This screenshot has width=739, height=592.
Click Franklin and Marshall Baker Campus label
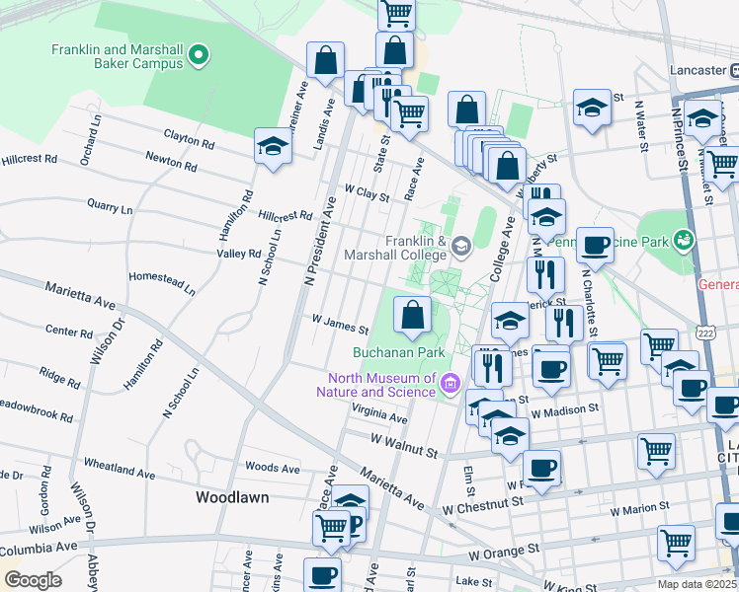tap(118, 56)
